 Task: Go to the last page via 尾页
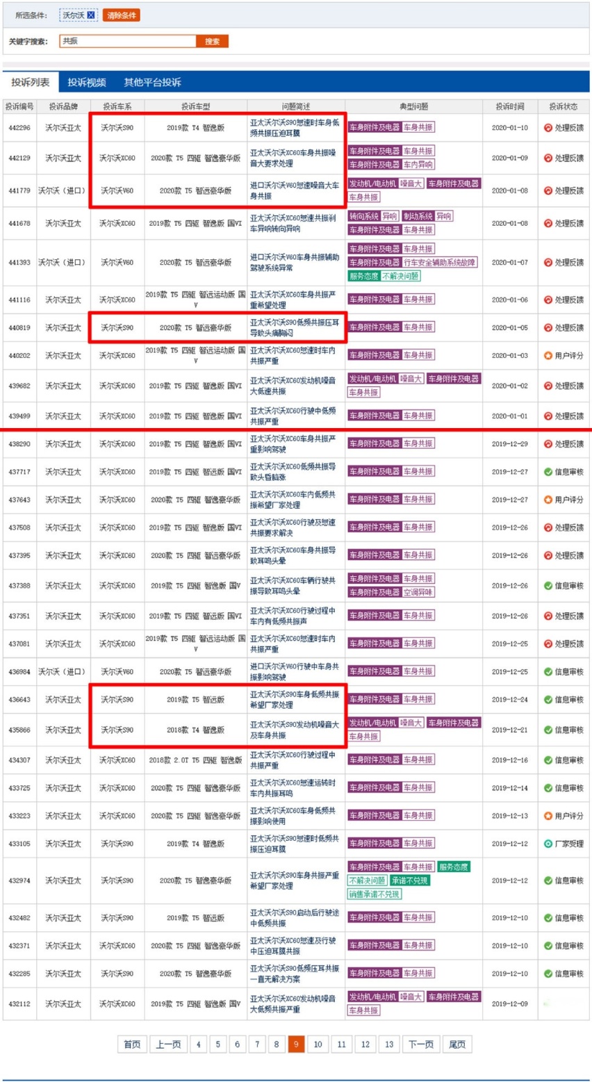457,1044
